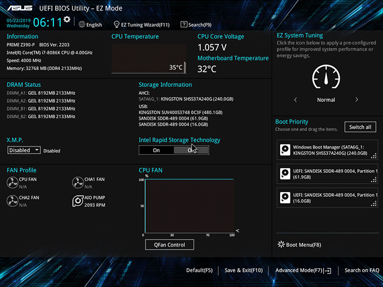This screenshot has height=287, width=383.
Task: Click SANDISK SDDR-489 (61.9GB) storage entry
Action: 173,118
